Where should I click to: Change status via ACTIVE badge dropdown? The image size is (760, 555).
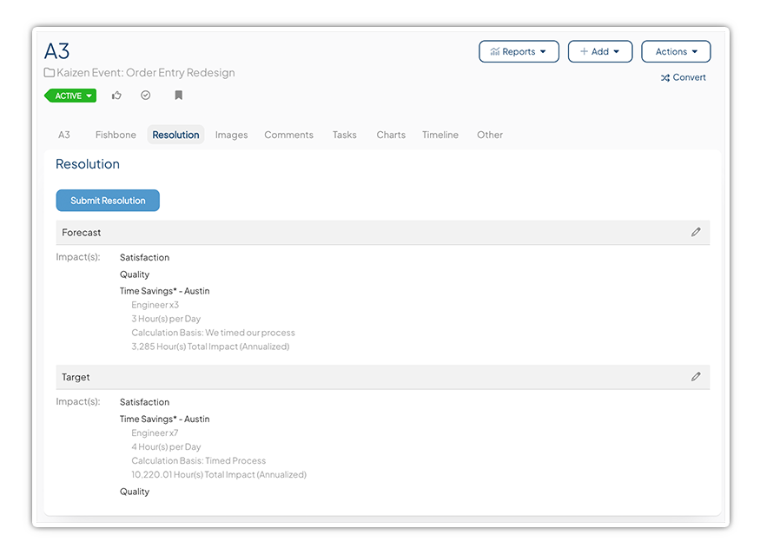click(70, 96)
